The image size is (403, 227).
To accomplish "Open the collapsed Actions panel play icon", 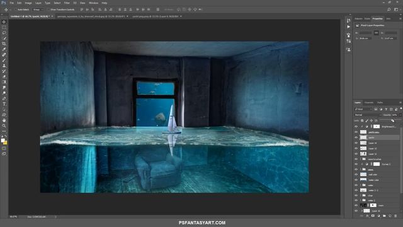I will (x=348, y=26).
